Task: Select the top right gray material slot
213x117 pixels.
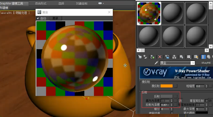Action: (x=196, y=13)
